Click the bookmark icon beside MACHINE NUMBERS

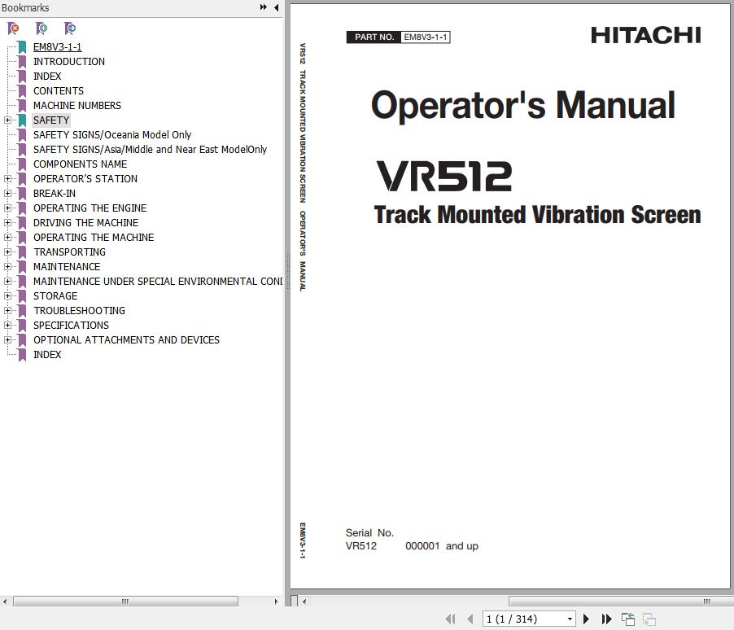coord(22,106)
